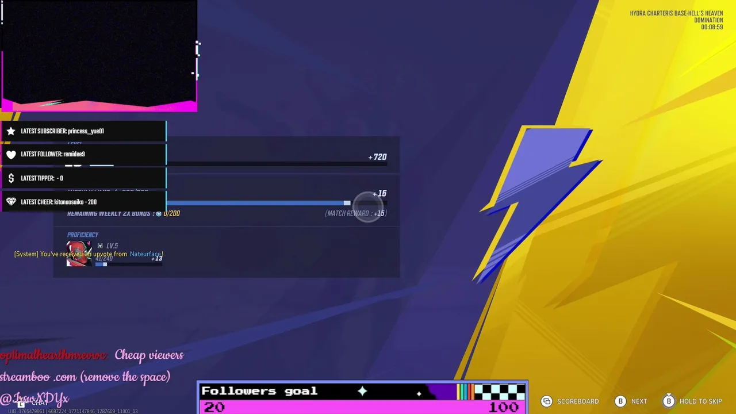Click the 00:08:59 match timer
This screenshot has height=414, width=736.
click(712, 27)
